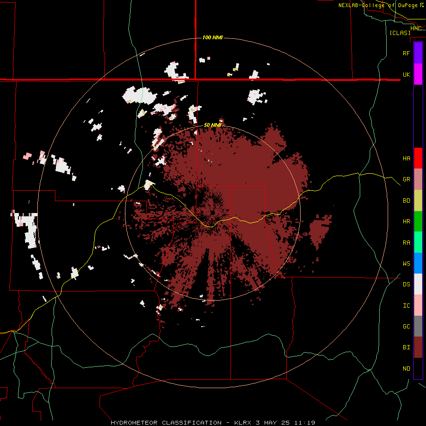The width and height of the screenshot is (426, 426).
Task: Click the 50 NMI range ring label
Action: pos(213,125)
